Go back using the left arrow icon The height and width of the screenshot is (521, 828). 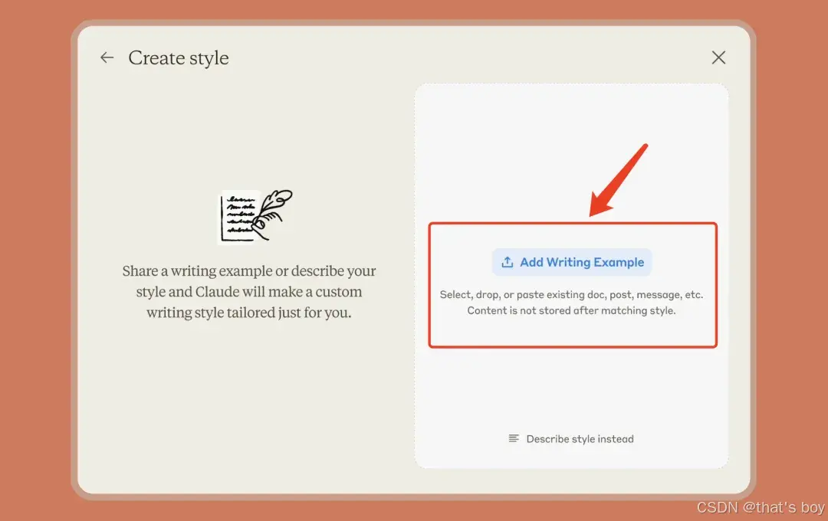[x=107, y=57]
